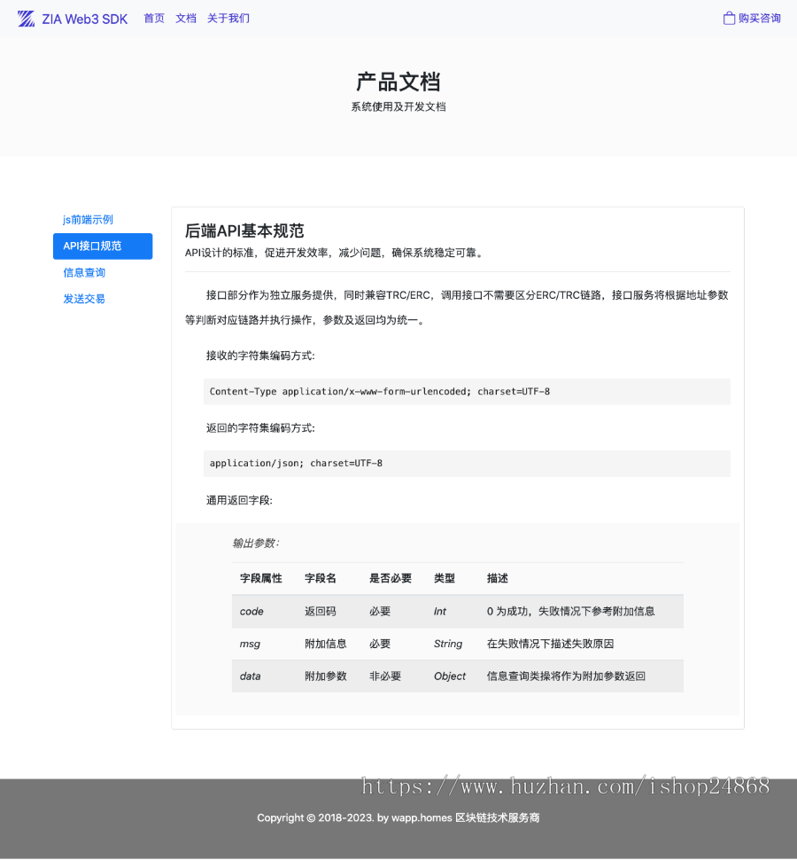Image resolution: width=797 pixels, height=860 pixels.
Task: Click the 系统使用及开发文档 subtitle
Action: (x=398, y=106)
